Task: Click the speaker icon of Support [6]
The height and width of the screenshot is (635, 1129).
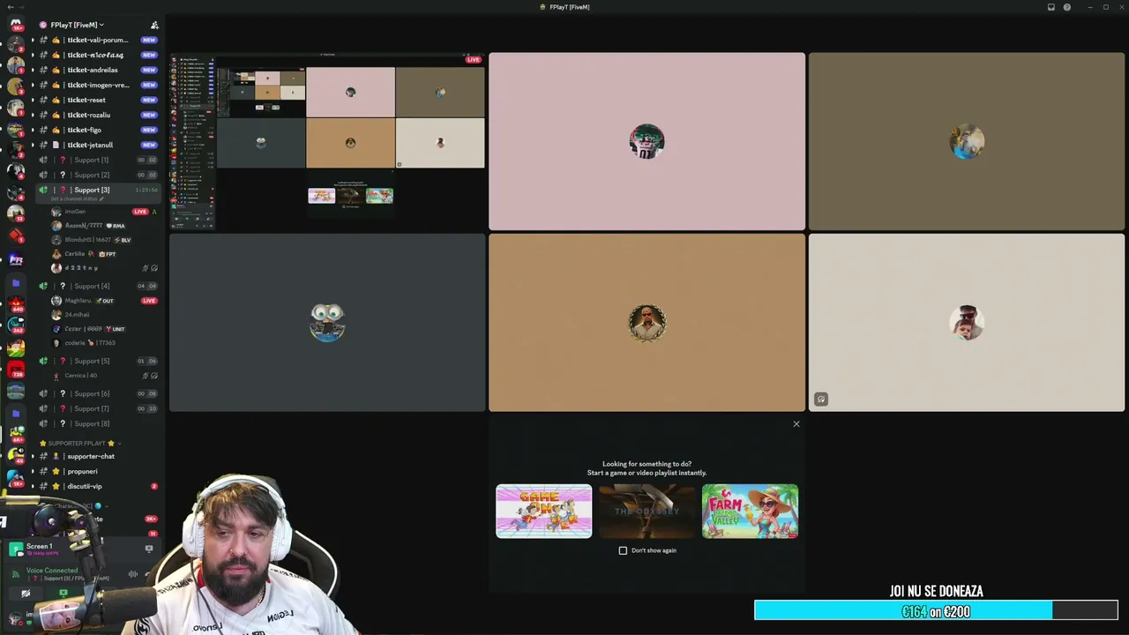Action: pyautogui.click(x=43, y=393)
